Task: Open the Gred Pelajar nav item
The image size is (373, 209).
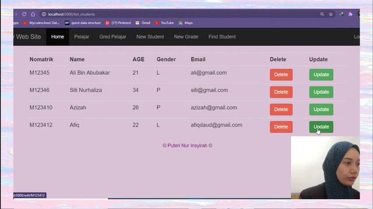Action: (x=112, y=37)
